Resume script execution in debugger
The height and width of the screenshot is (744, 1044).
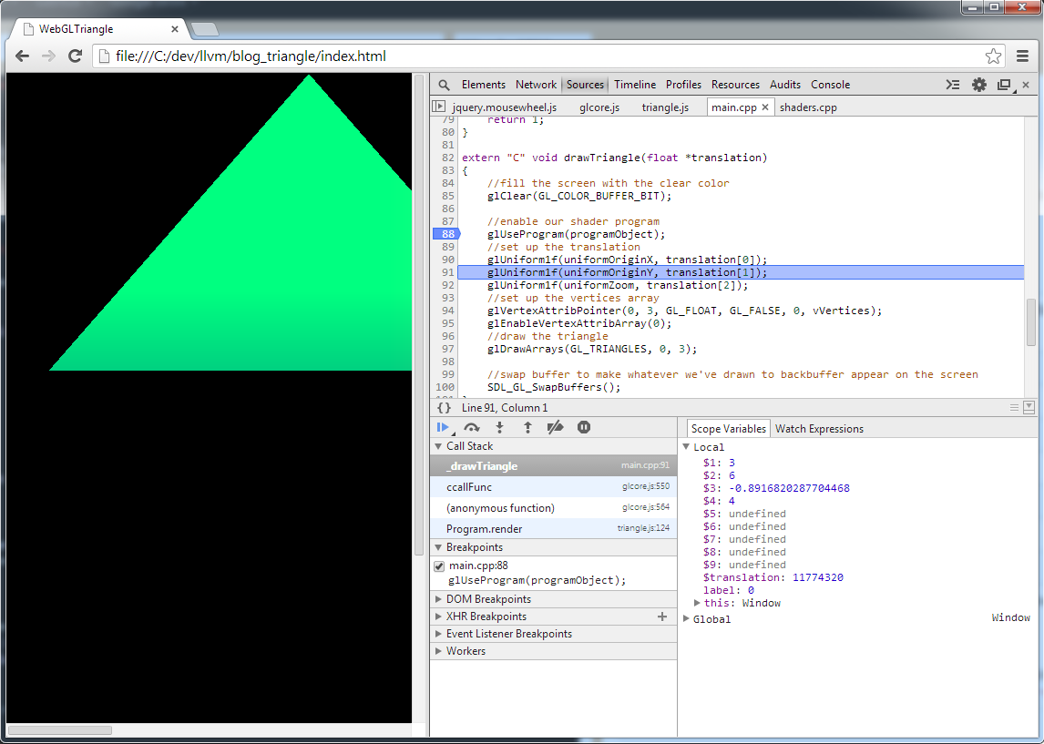[443, 427]
